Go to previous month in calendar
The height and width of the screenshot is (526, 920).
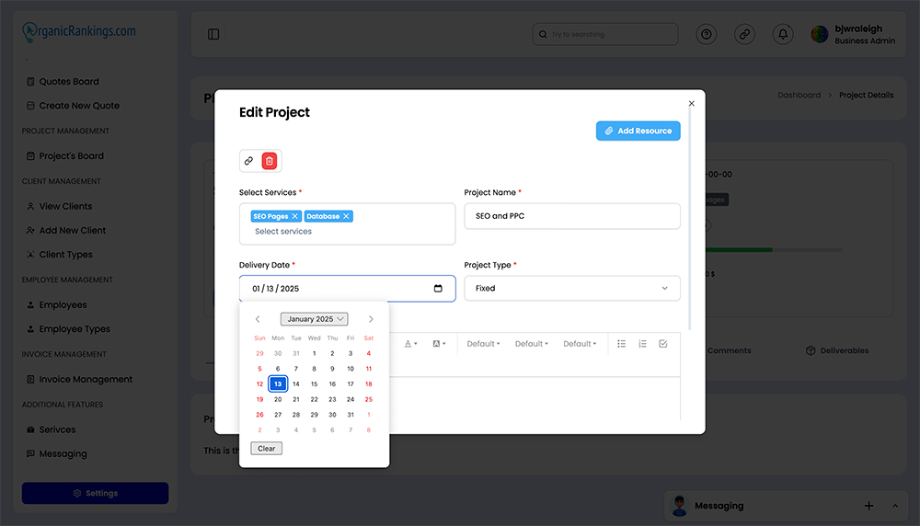click(x=258, y=319)
